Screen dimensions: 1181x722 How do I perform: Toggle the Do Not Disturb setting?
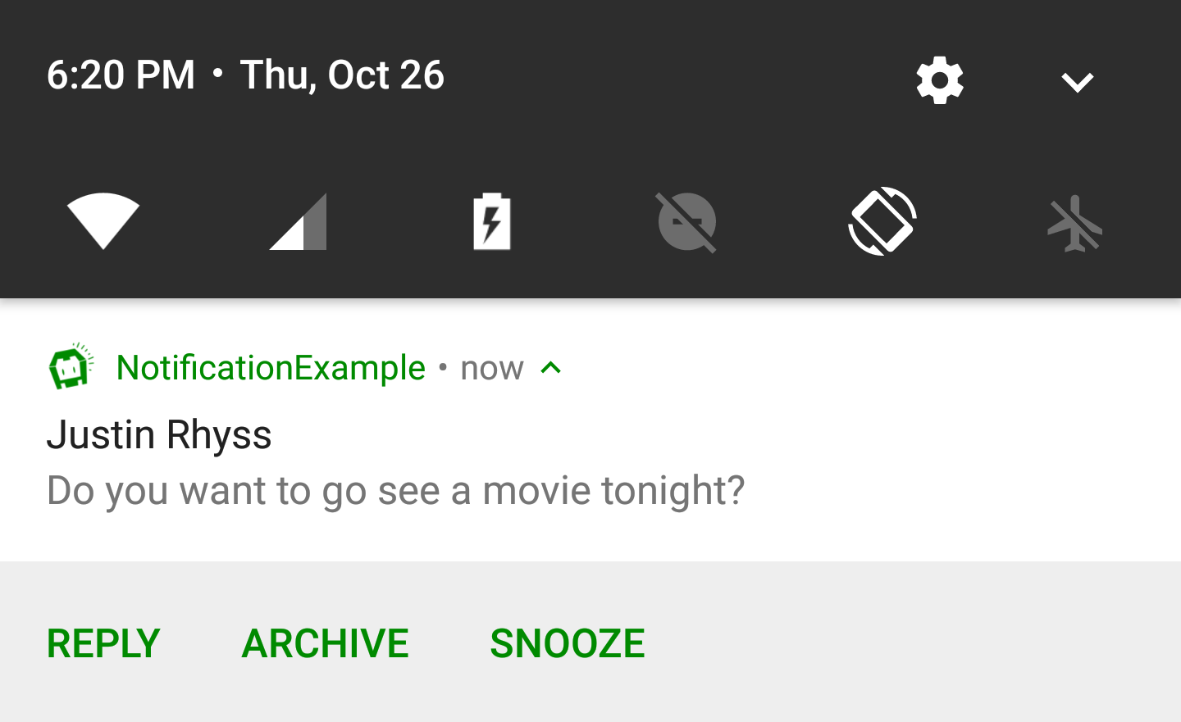click(x=687, y=221)
